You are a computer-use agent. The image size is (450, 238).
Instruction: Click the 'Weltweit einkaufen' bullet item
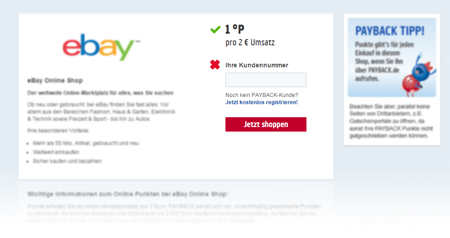(56, 152)
